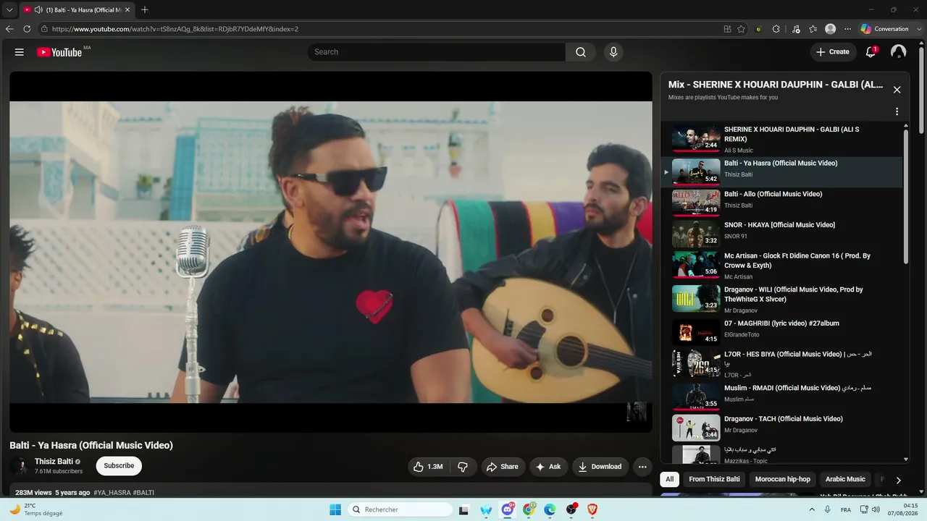The height and width of the screenshot is (521, 927).
Task: Play SHERINE X HOUARI DAUPHIN GALBI remix
Action: pyautogui.click(x=782, y=139)
